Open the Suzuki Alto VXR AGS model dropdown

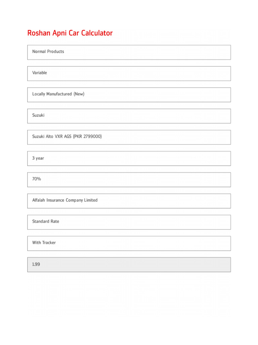(129, 137)
